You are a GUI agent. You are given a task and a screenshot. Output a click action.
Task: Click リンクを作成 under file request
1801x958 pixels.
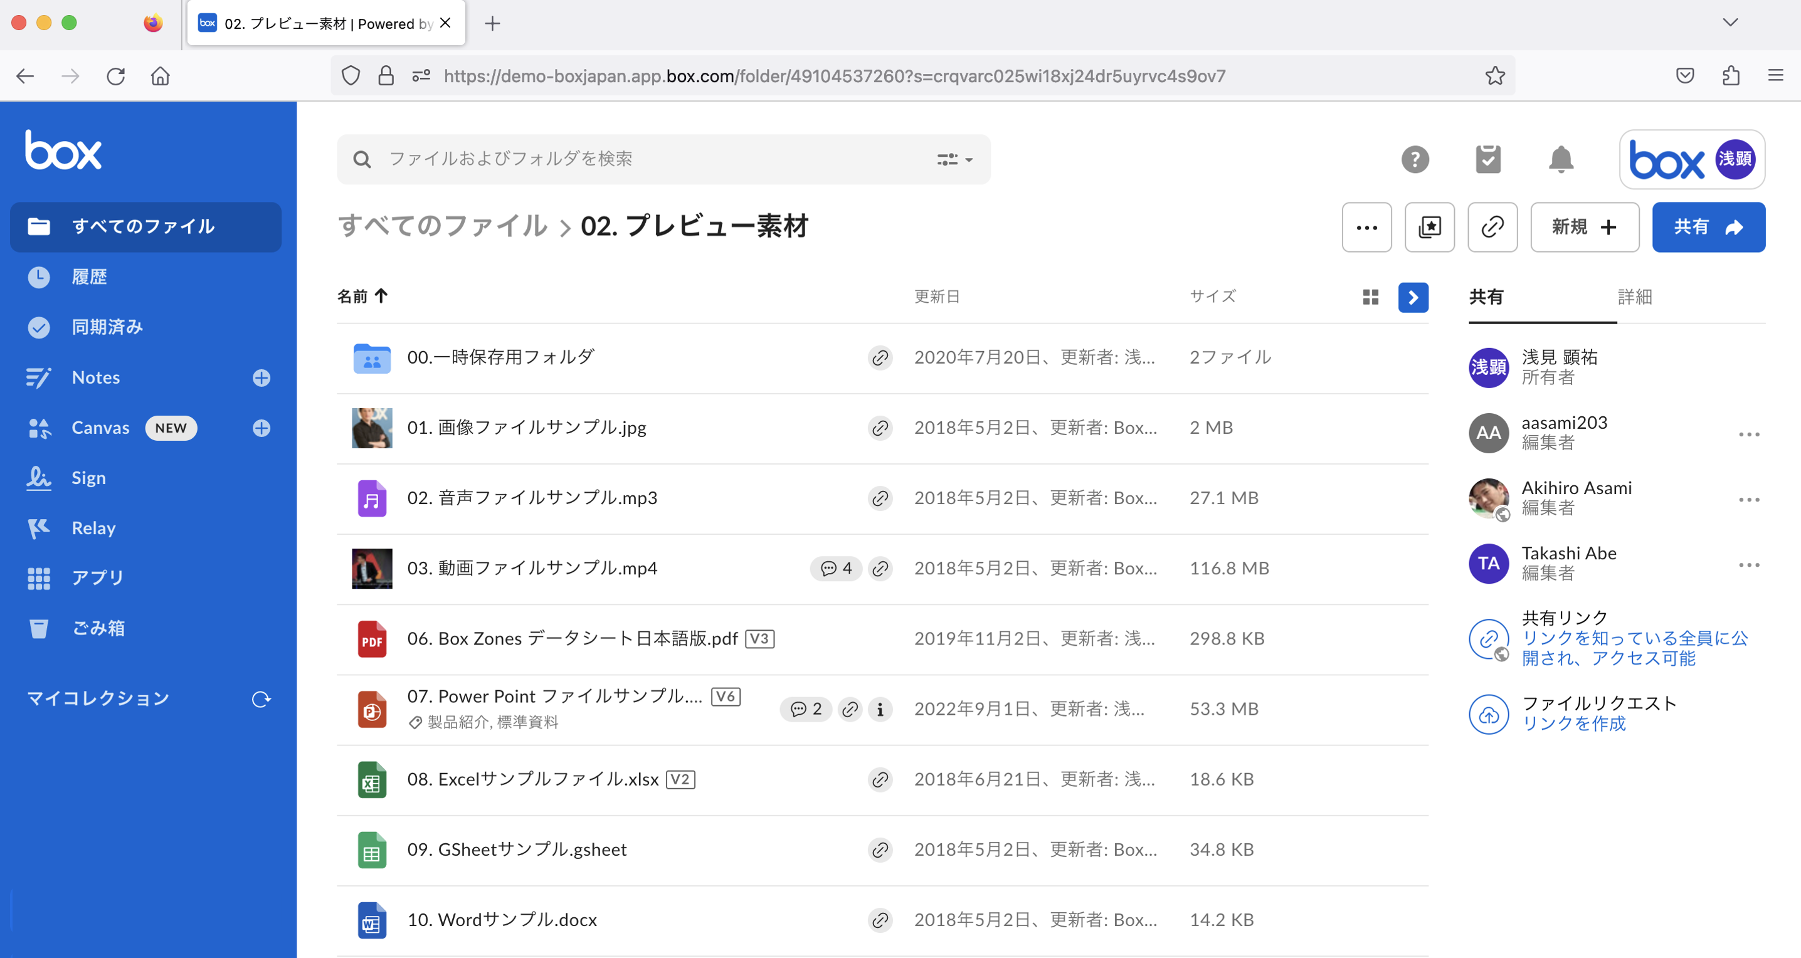coord(1574,724)
